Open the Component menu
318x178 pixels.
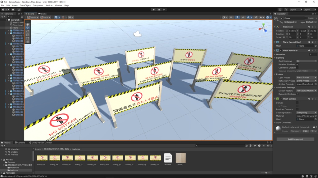pos(38,6)
